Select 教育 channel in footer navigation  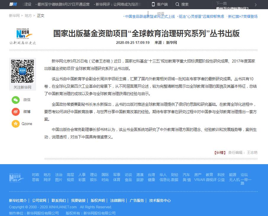click(209, 175)
